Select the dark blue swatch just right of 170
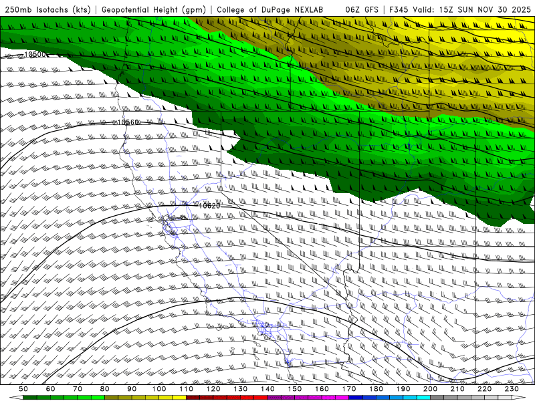 coord(356,398)
